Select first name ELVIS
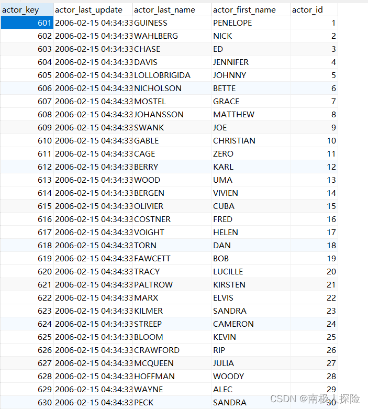The image size is (368, 409). [223, 297]
